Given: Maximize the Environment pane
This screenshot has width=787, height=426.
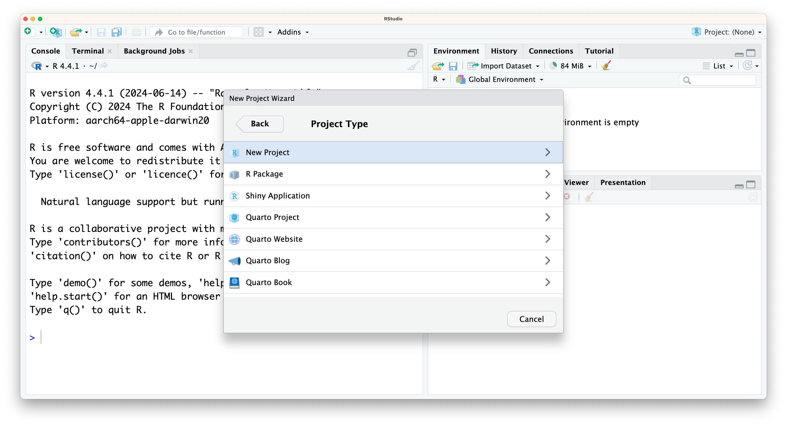Looking at the screenshot, I should pos(751,53).
